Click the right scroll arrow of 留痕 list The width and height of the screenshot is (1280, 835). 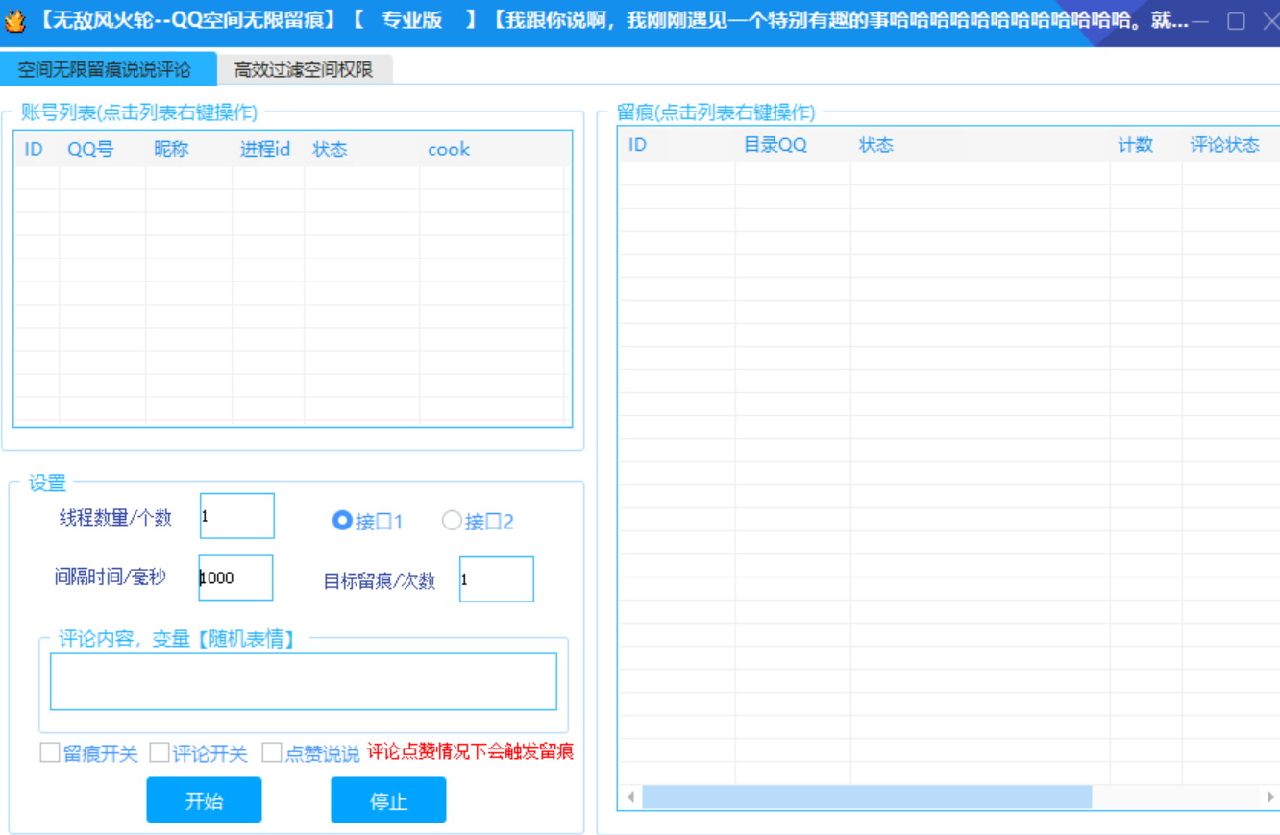[1269, 797]
